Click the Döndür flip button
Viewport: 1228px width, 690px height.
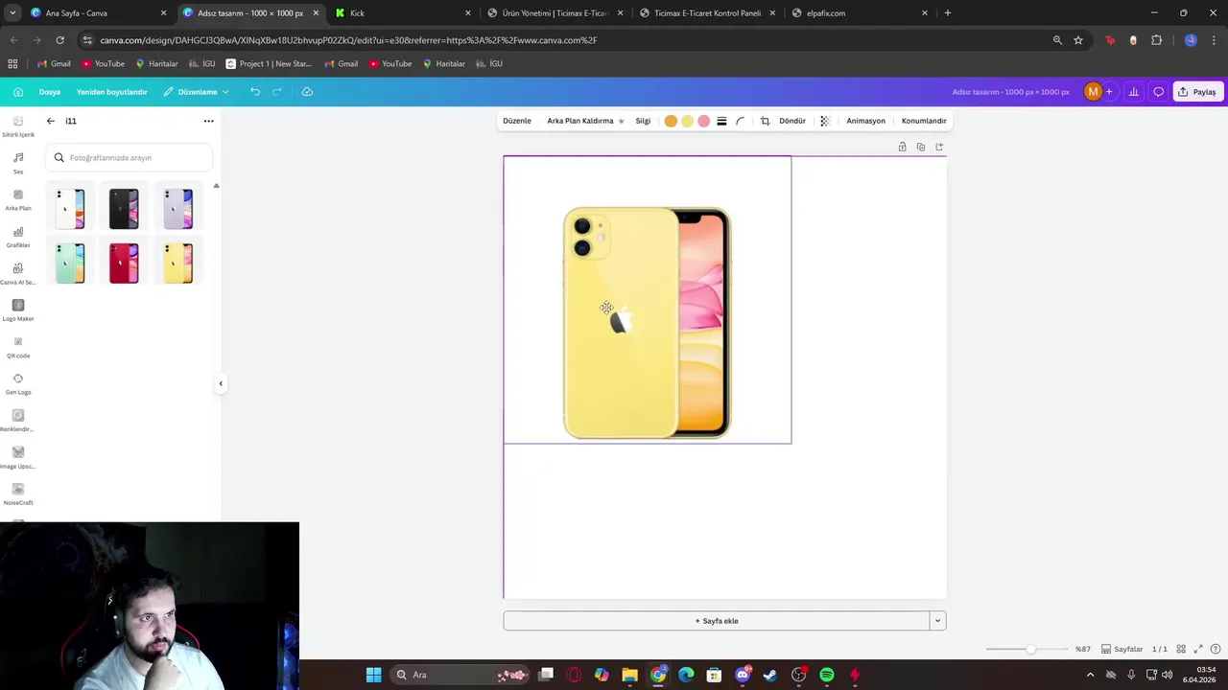(x=792, y=121)
